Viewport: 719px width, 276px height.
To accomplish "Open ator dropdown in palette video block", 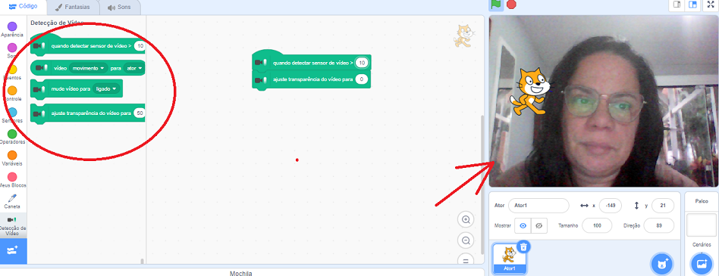I will coord(133,68).
